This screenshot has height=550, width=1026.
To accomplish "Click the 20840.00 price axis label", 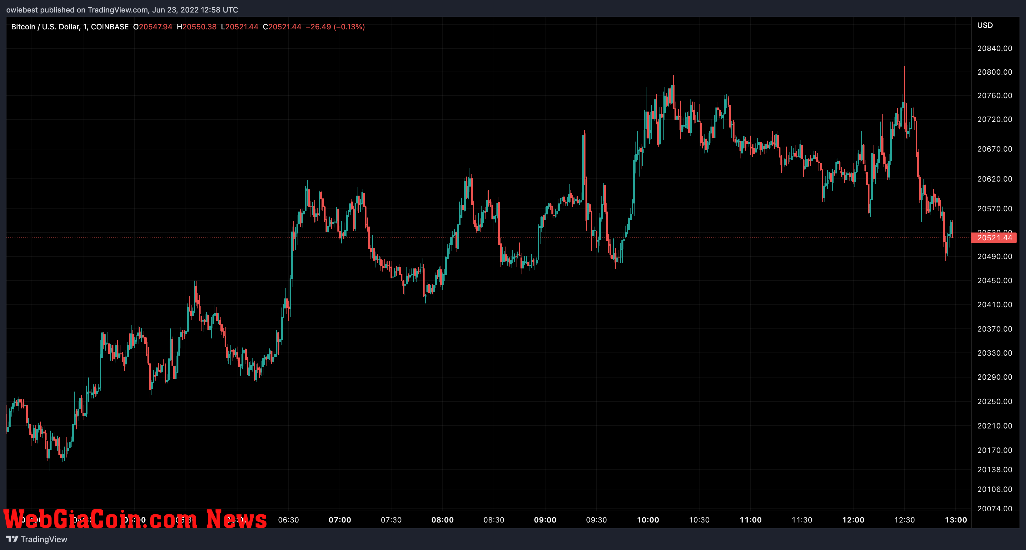I will (x=994, y=48).
